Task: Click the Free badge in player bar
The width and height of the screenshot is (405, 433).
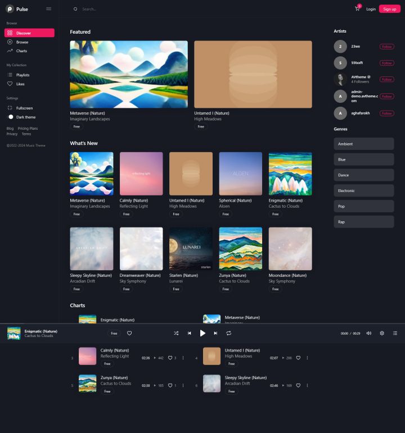Action: point(114,333)
